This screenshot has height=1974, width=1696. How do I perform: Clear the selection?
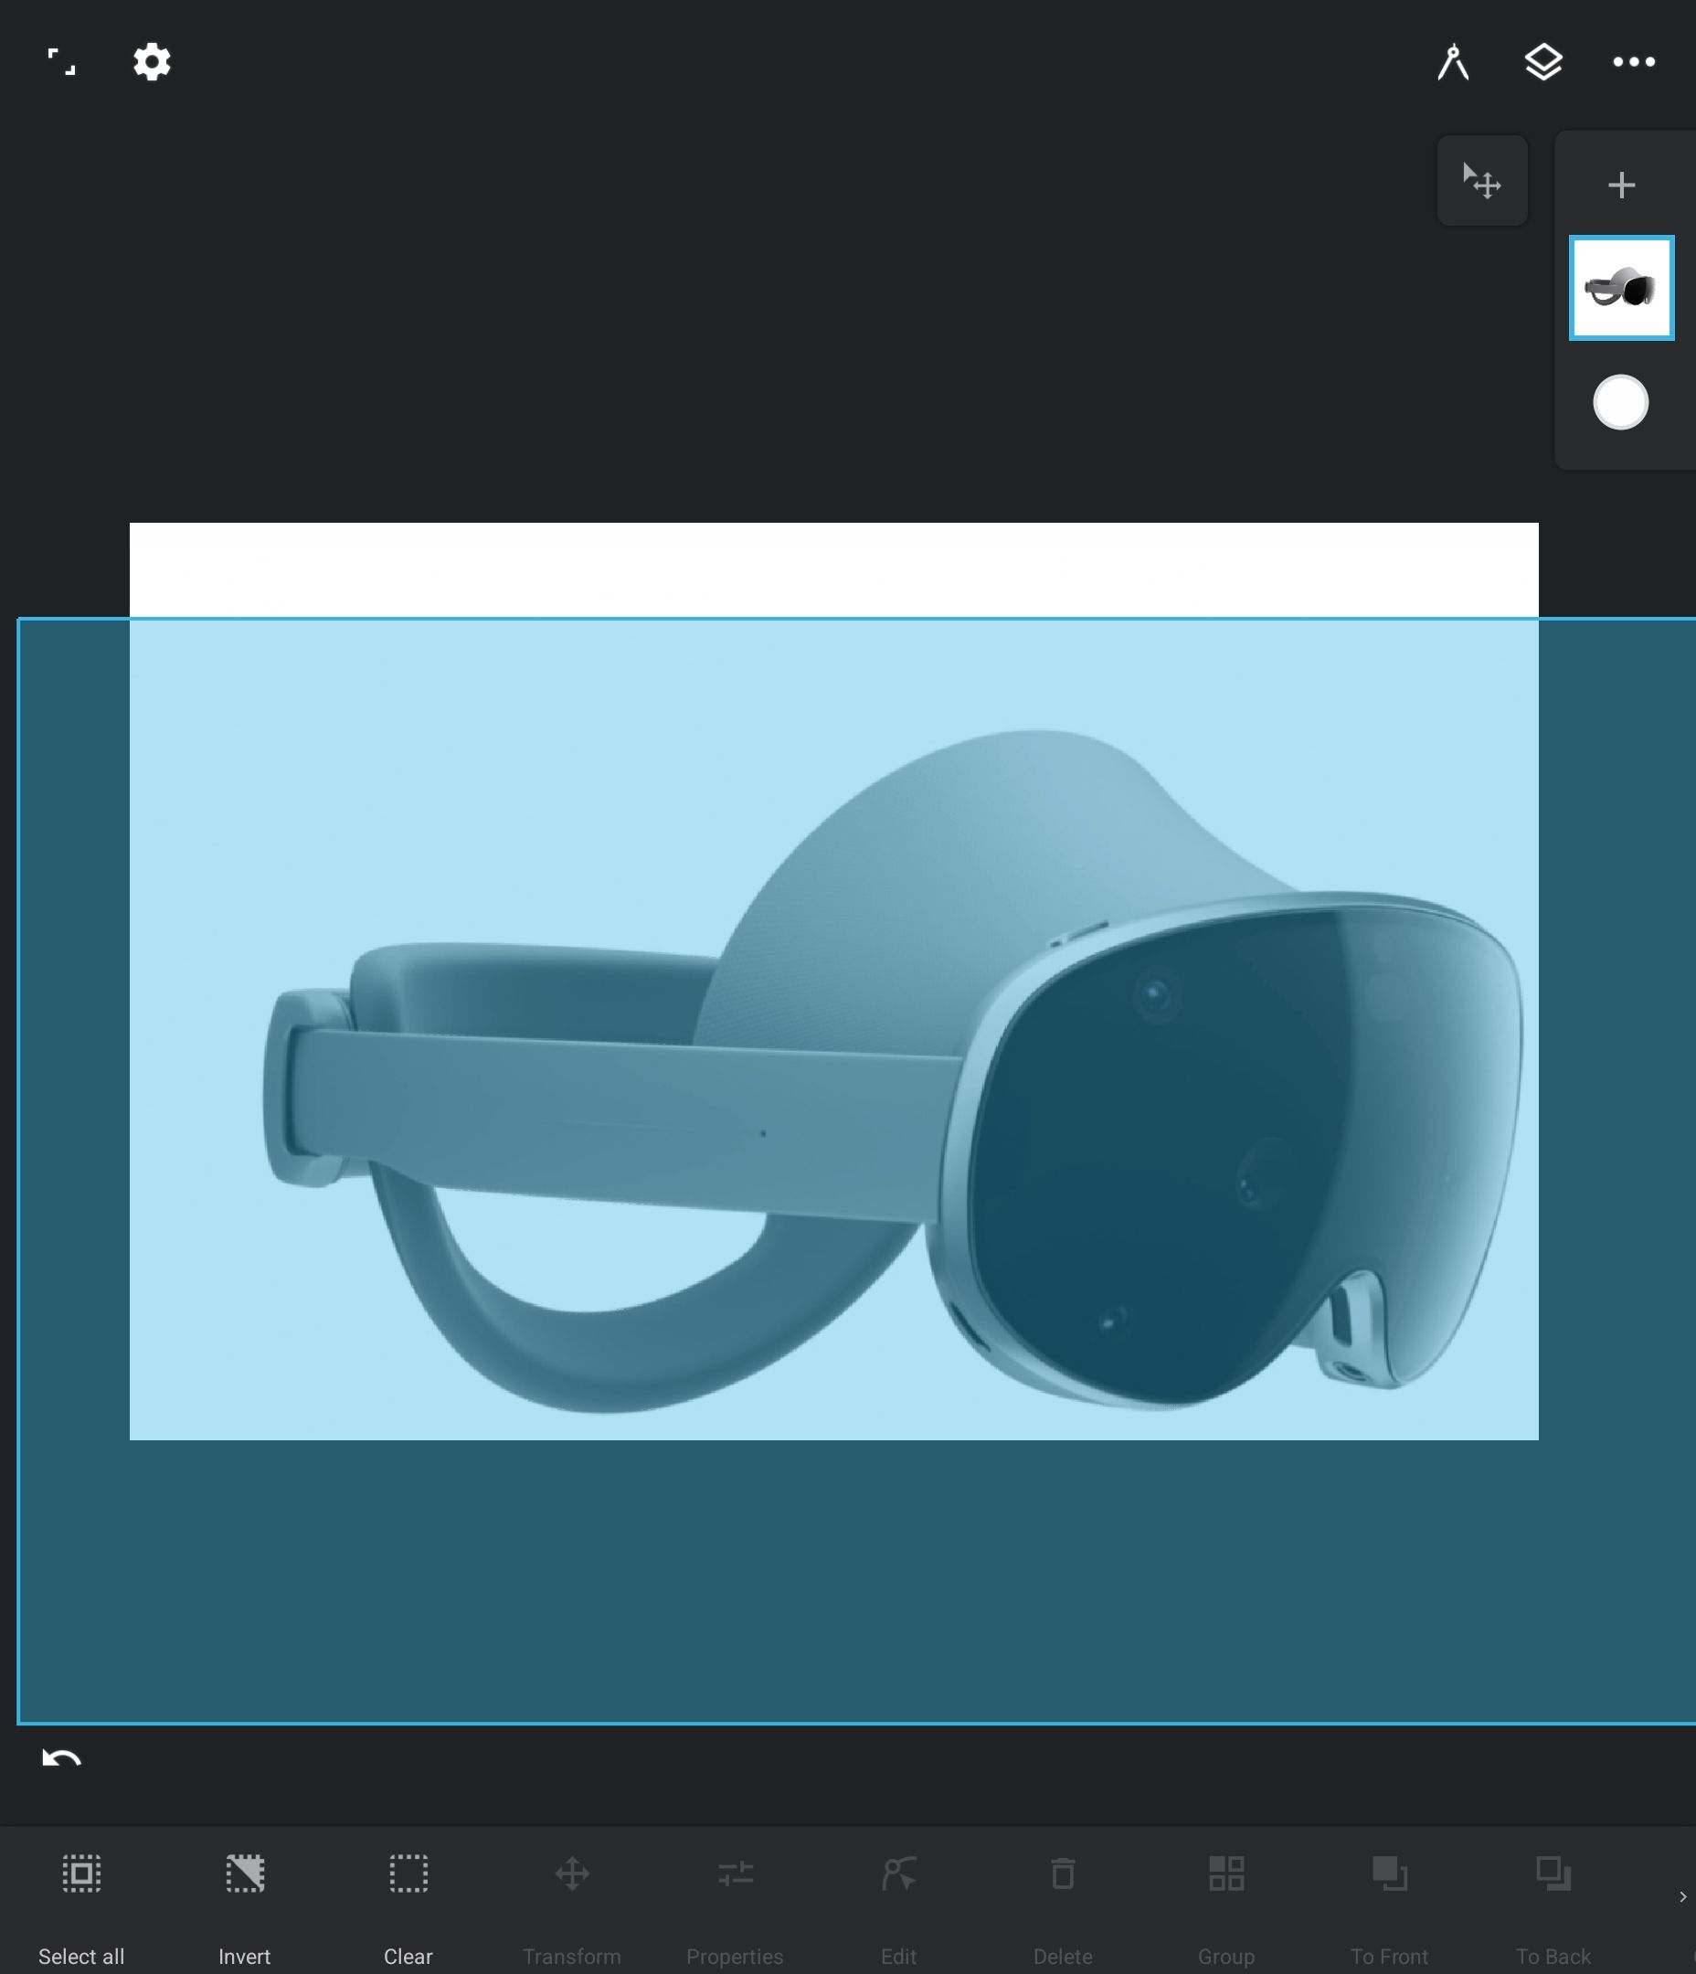408,1909
